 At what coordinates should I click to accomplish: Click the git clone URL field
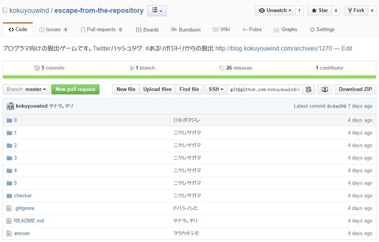[x=264, y=89]
